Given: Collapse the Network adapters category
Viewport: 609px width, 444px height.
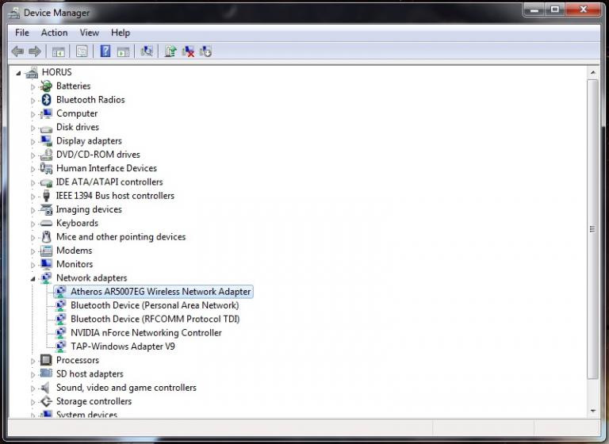Looking at the screenshot, I should [33, 278].
